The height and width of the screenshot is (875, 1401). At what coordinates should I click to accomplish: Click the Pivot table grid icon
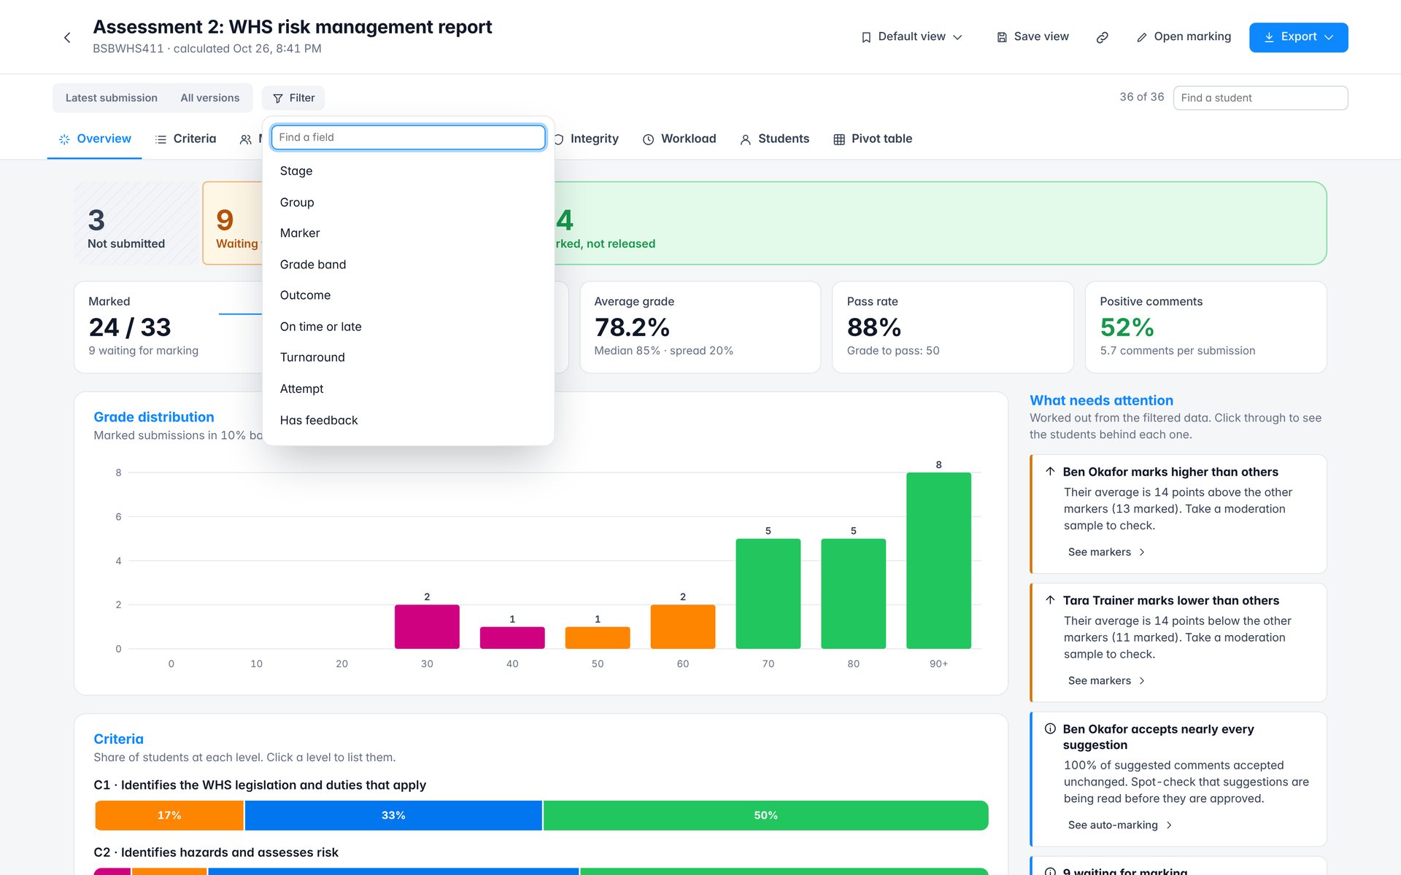click(x=839, y=139)
